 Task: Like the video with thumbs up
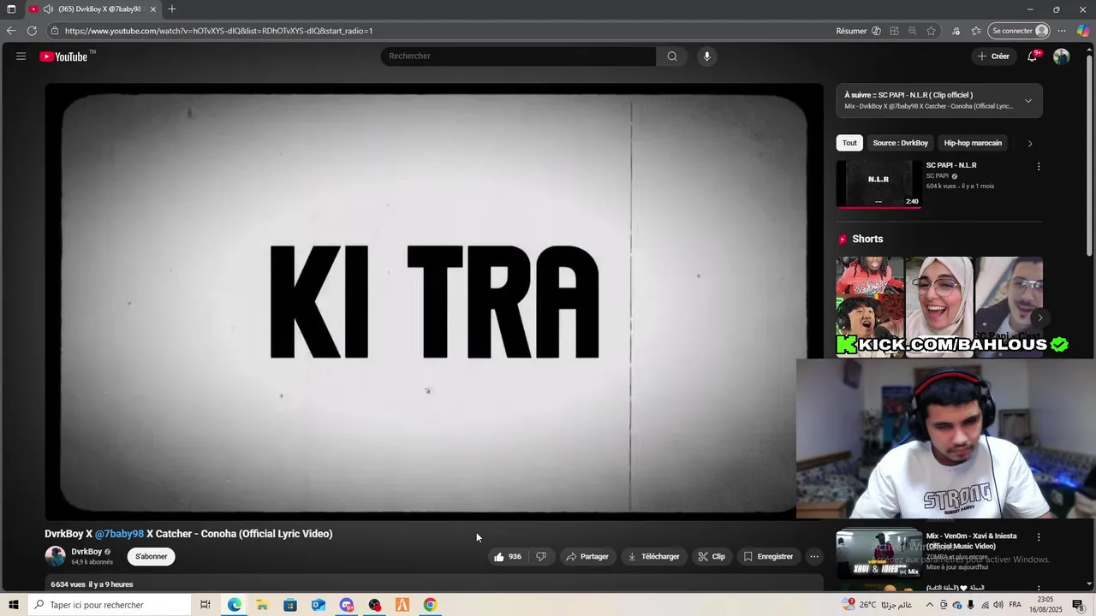coord(507,557)
